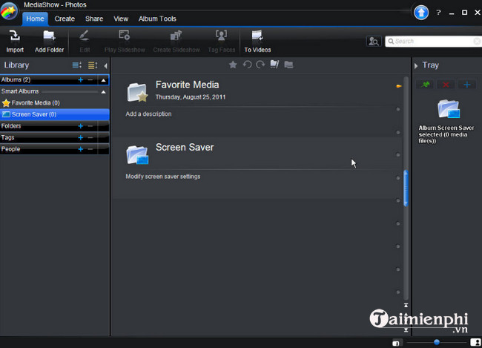
Task: Expand the Tray panel triangle
Action: (416, 65)
